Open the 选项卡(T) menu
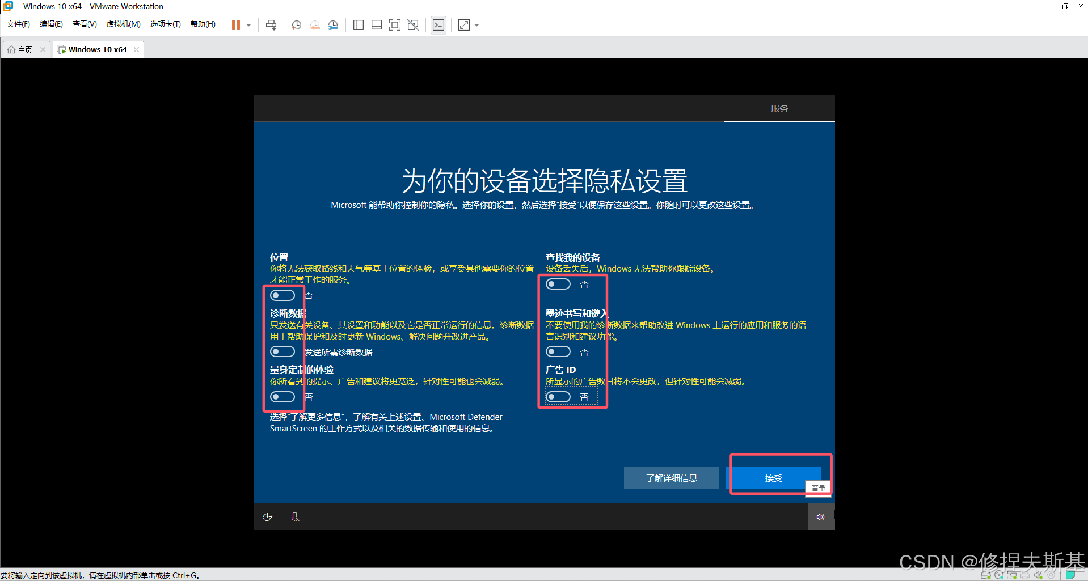This screenshot has width=1088, height=581. tap(165, 24)
